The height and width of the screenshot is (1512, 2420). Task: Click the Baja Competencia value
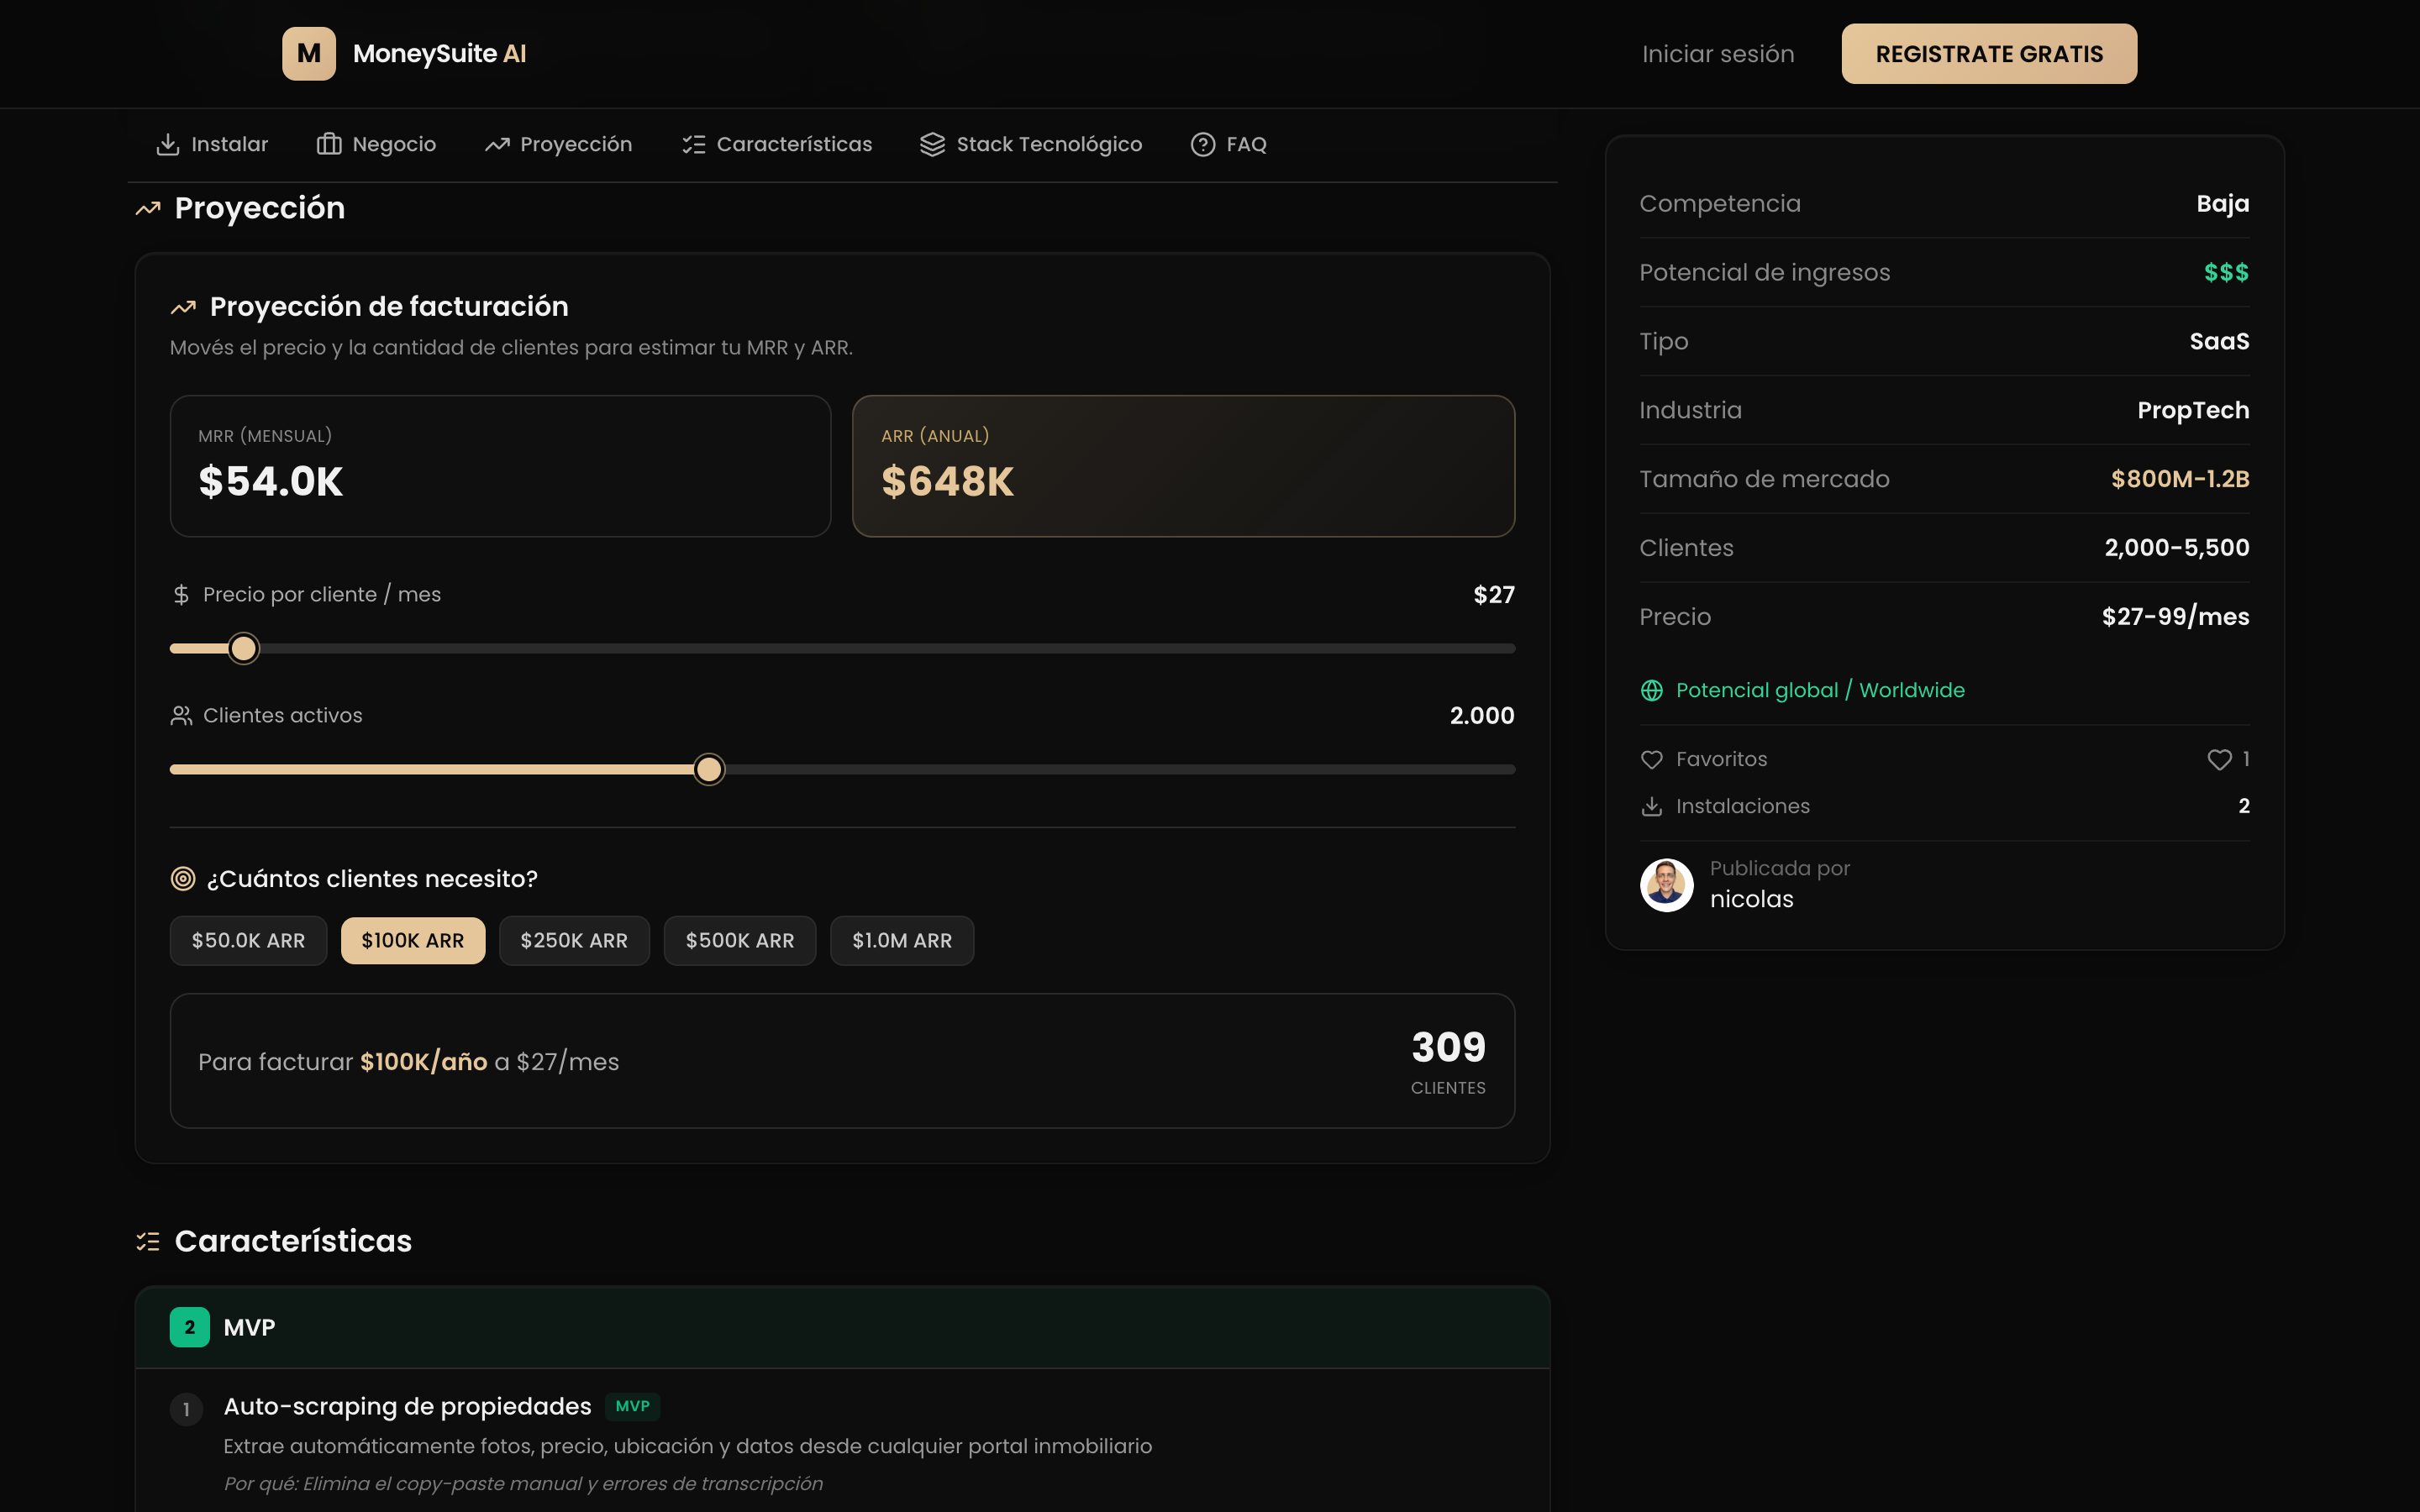[2222, 204]
